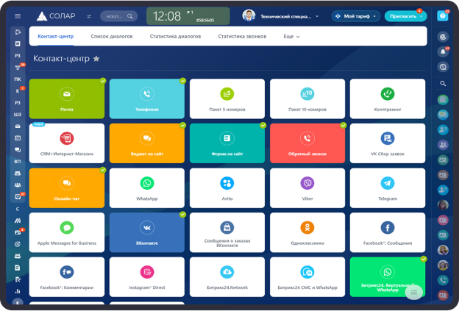This screenshot has height=311, width=459.
Task: Open the ВКонтакте channel tile
Action: [147, 232]
